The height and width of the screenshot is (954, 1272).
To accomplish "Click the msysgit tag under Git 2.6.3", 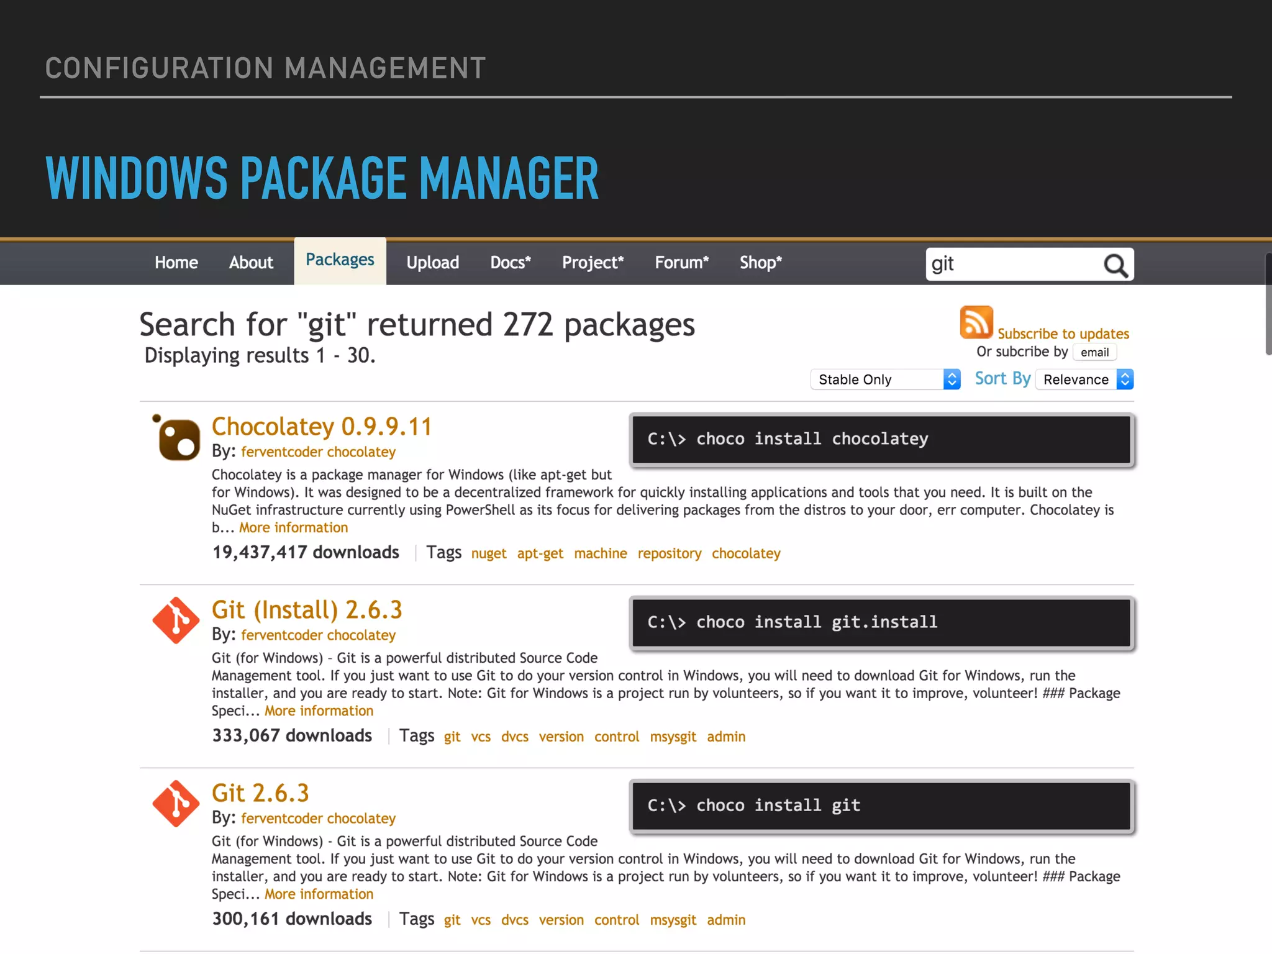I will [x=673, y=920].
